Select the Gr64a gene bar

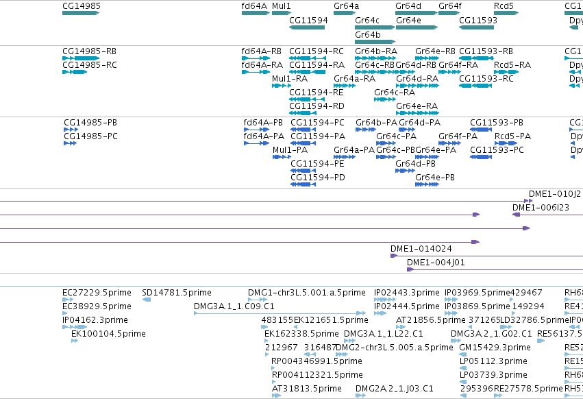pyautogui.click(x=345, y=13)
